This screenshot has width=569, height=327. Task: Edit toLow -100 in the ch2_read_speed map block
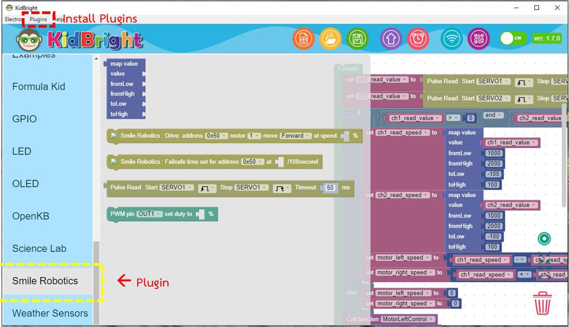click(493, 237)
